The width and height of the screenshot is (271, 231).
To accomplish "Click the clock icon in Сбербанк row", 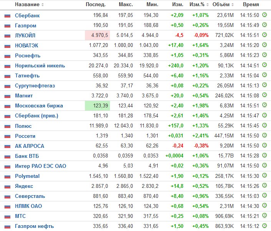I will tap(264, 15).
